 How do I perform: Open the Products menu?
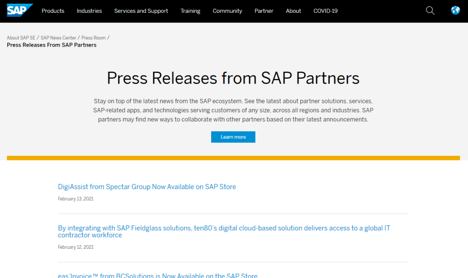pyautogui.click(x=53, y=11)
